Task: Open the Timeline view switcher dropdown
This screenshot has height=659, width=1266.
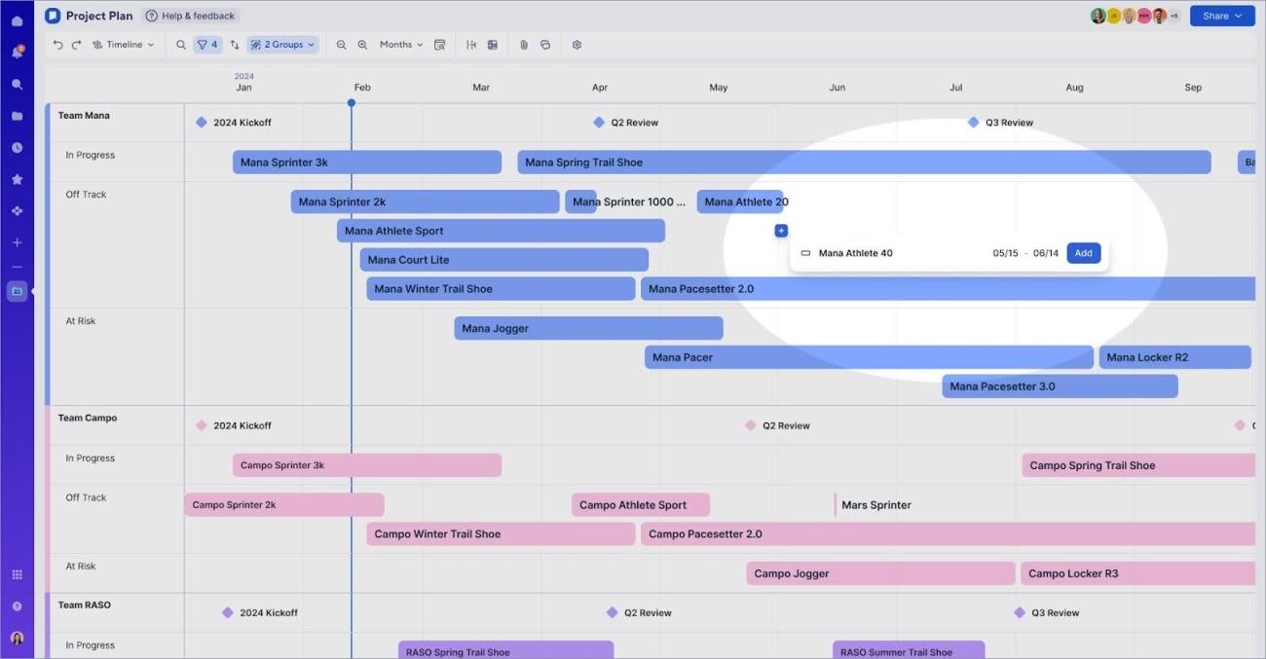Action: pos(122,44)
